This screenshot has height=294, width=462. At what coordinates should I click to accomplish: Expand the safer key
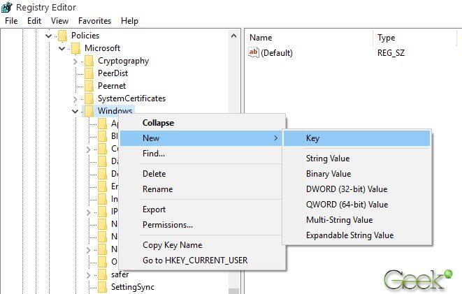coord(88,275)
